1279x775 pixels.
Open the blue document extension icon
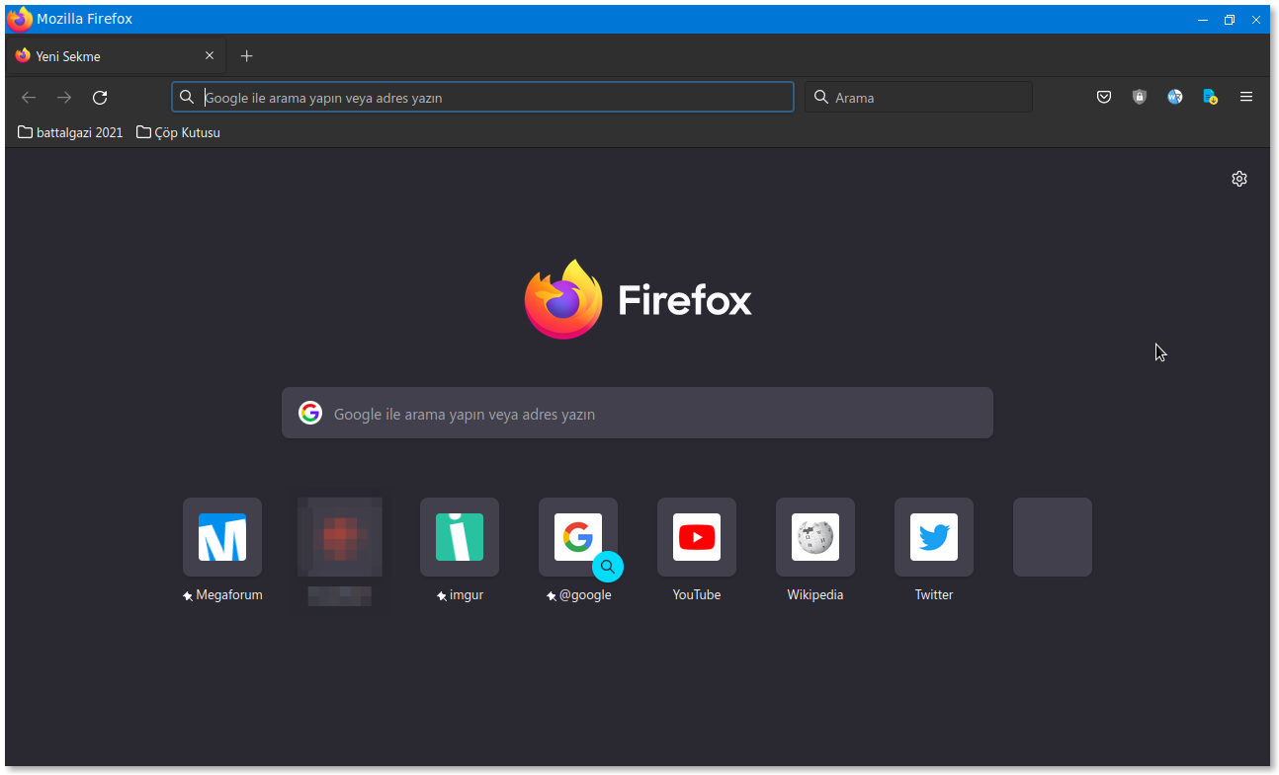point(1210,97)
